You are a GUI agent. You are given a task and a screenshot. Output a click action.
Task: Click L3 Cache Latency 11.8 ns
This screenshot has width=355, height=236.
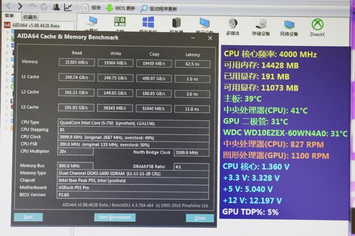coord(192,109)
